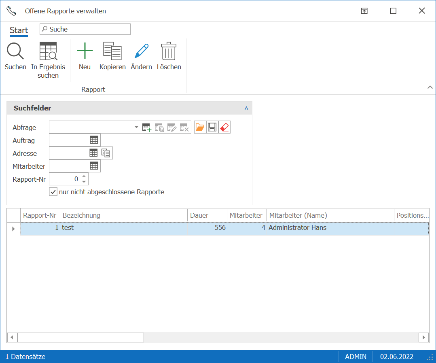Viewport: 436px width, 363px height.
Task: Create a new Rapport with Neu
Action: [85, 56]
